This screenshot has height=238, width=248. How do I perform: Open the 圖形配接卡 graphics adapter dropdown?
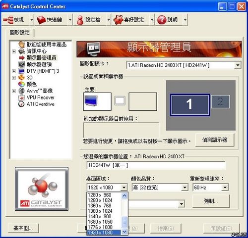point(238,65)
